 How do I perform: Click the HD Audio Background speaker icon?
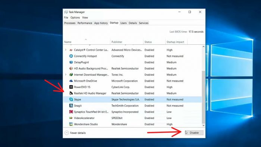(71, 68)
